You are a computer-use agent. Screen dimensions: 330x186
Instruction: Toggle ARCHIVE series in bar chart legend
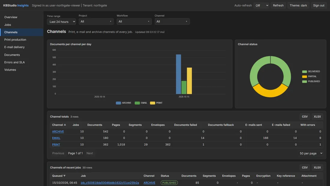(124, 103)
